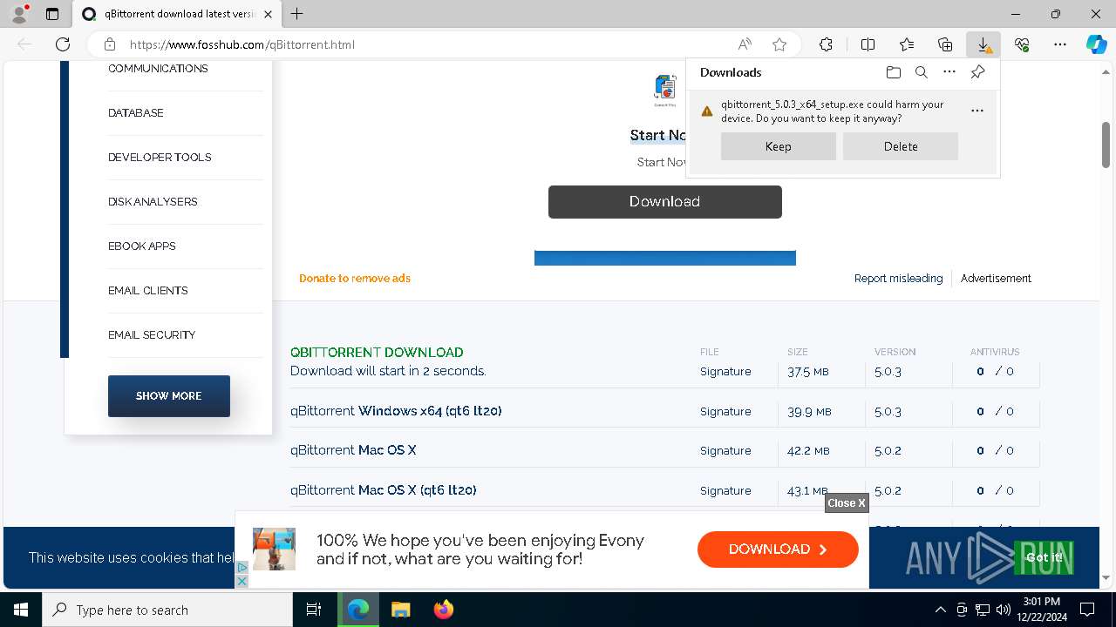Open the COMMUNICATIONS category

(x=158, y=69)
